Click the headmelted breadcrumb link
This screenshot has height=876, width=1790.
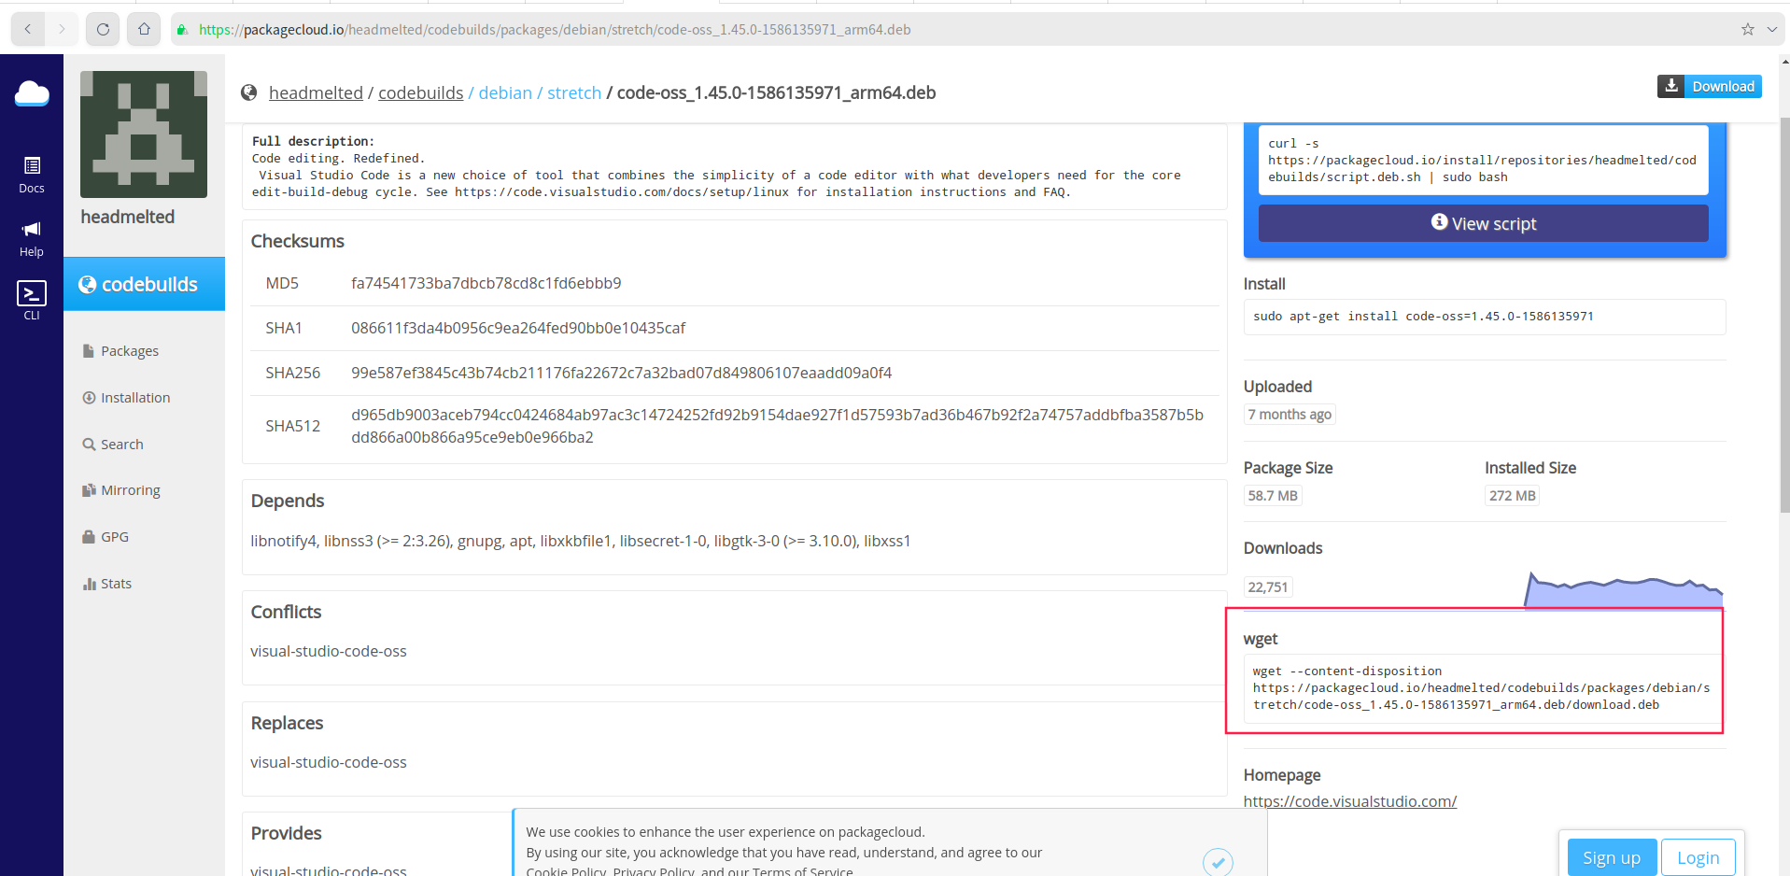pos(316,92)
